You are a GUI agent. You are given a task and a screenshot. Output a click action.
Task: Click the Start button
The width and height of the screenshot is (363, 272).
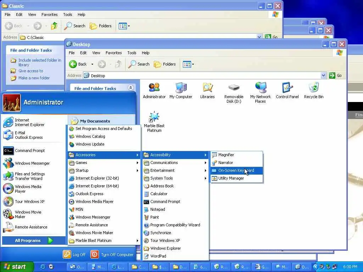coord(17,267)
